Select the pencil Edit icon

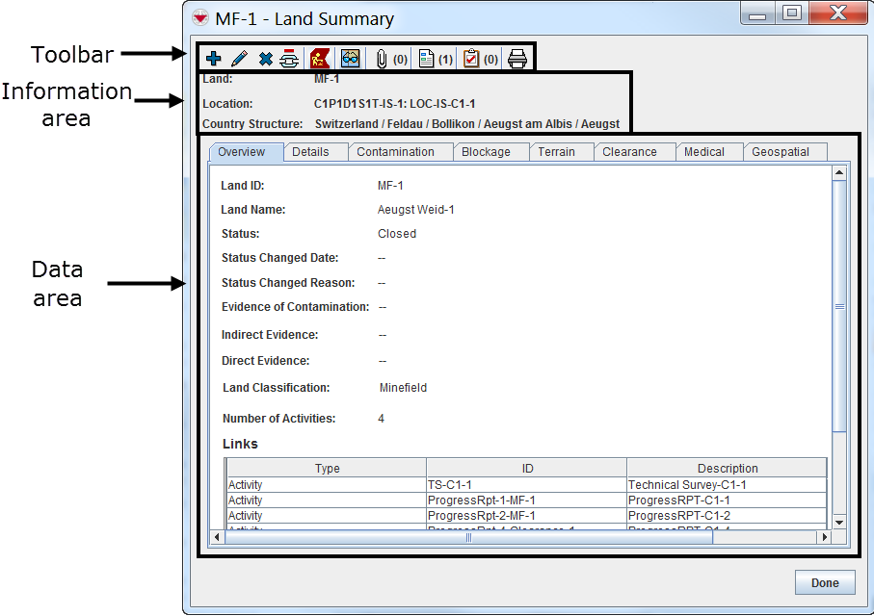coord(239,58)
